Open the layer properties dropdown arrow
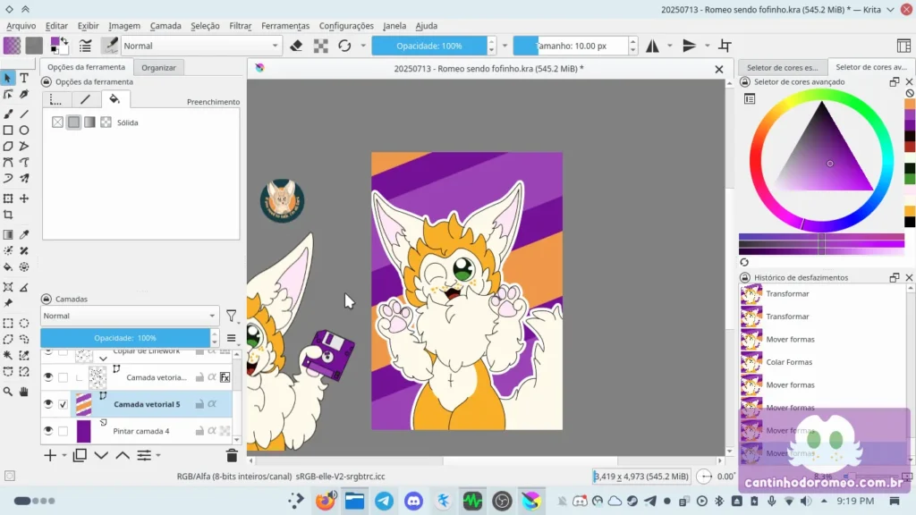916x515 pixels. 158,455
